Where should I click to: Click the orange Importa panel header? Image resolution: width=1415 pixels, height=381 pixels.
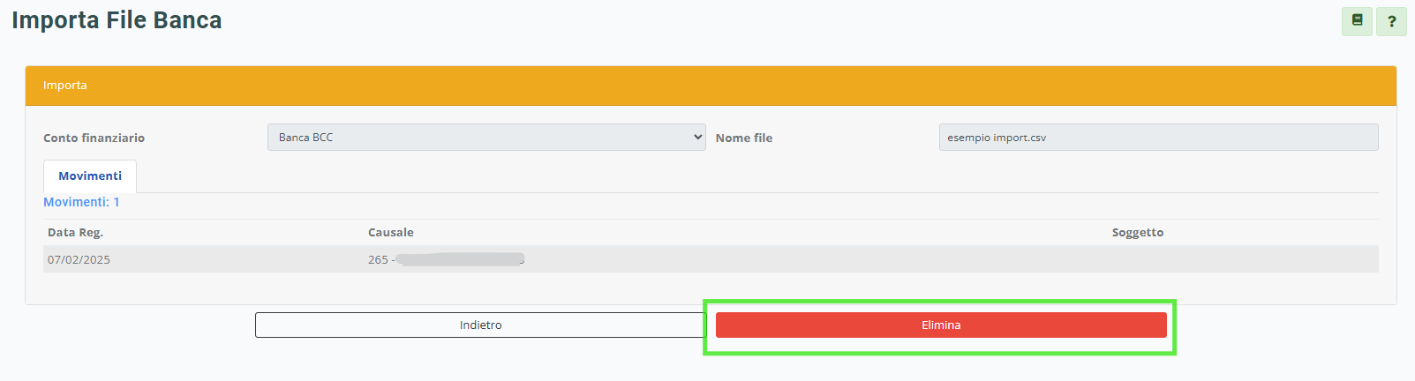(x=711, y=86)
